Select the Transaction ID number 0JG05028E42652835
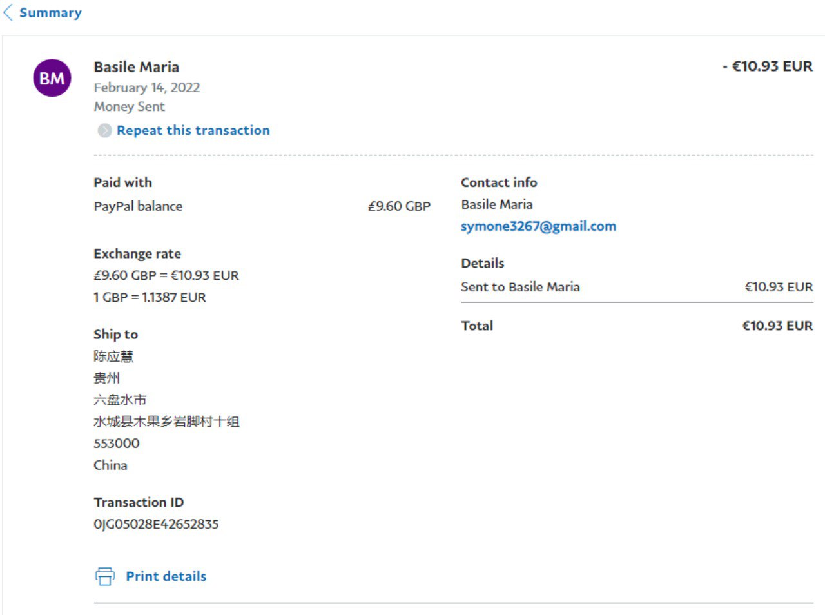825x615 pixels. click(156, 524)
